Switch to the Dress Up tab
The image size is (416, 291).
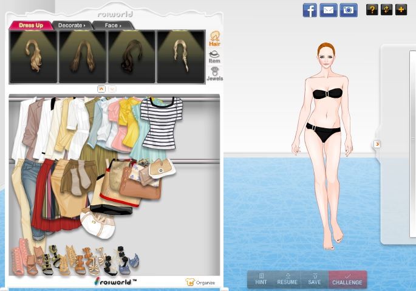[x=30, y=26]
